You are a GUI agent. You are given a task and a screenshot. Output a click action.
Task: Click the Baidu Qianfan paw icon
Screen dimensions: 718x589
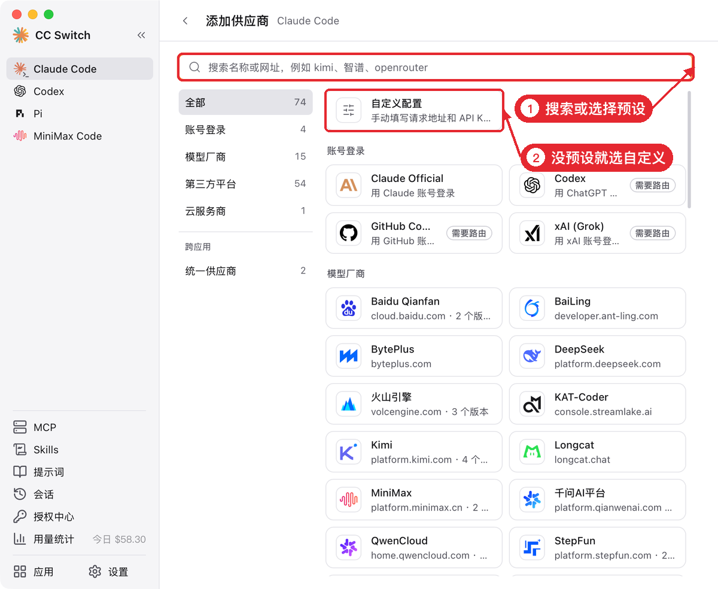tap(349, 308)
